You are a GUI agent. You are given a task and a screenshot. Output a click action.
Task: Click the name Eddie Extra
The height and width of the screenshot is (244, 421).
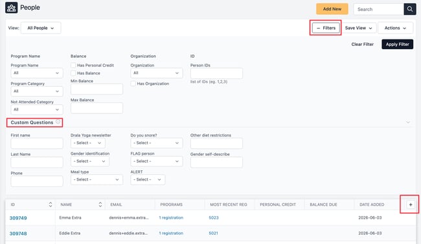click(70, 233)
